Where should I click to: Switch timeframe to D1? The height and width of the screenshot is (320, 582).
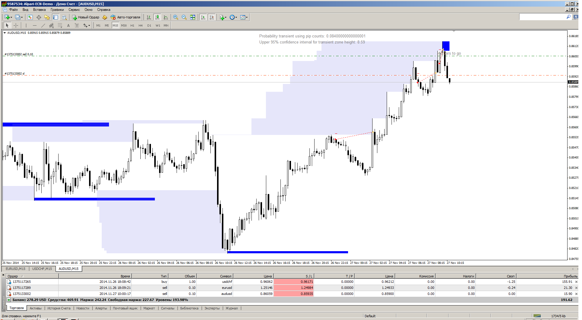[149, 25]
